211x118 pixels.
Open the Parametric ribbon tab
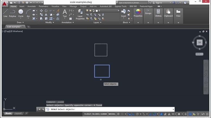click(x=43, y=6)
